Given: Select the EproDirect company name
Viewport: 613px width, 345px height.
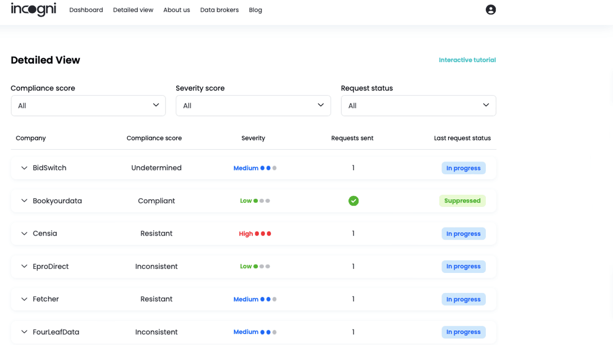Looking at the screenshot, I should coord(51,266).
